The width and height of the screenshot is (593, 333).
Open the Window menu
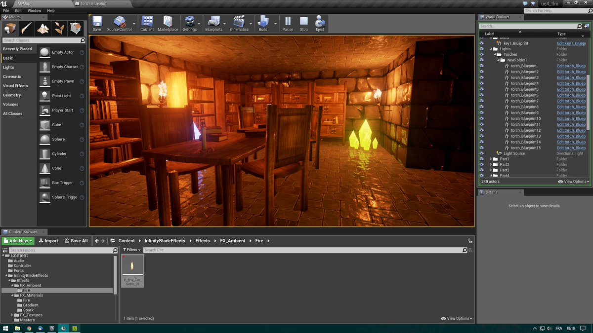(x=35, y=10)
